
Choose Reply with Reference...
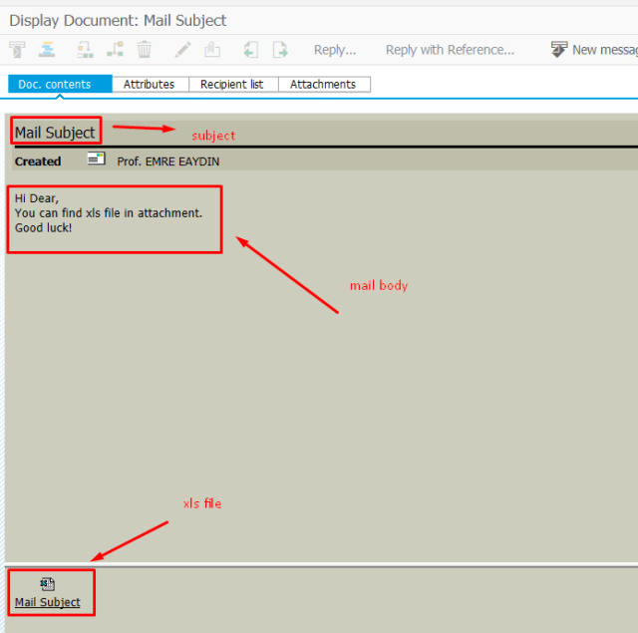pyautogui.click(x=450, y=50)
